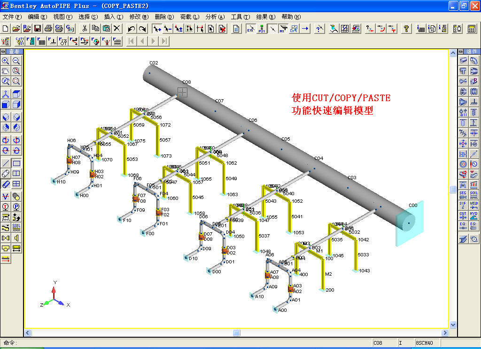Click the zoom window dotted-rectangle magnifier
This screenshot has width=481, height=349.
16,81
